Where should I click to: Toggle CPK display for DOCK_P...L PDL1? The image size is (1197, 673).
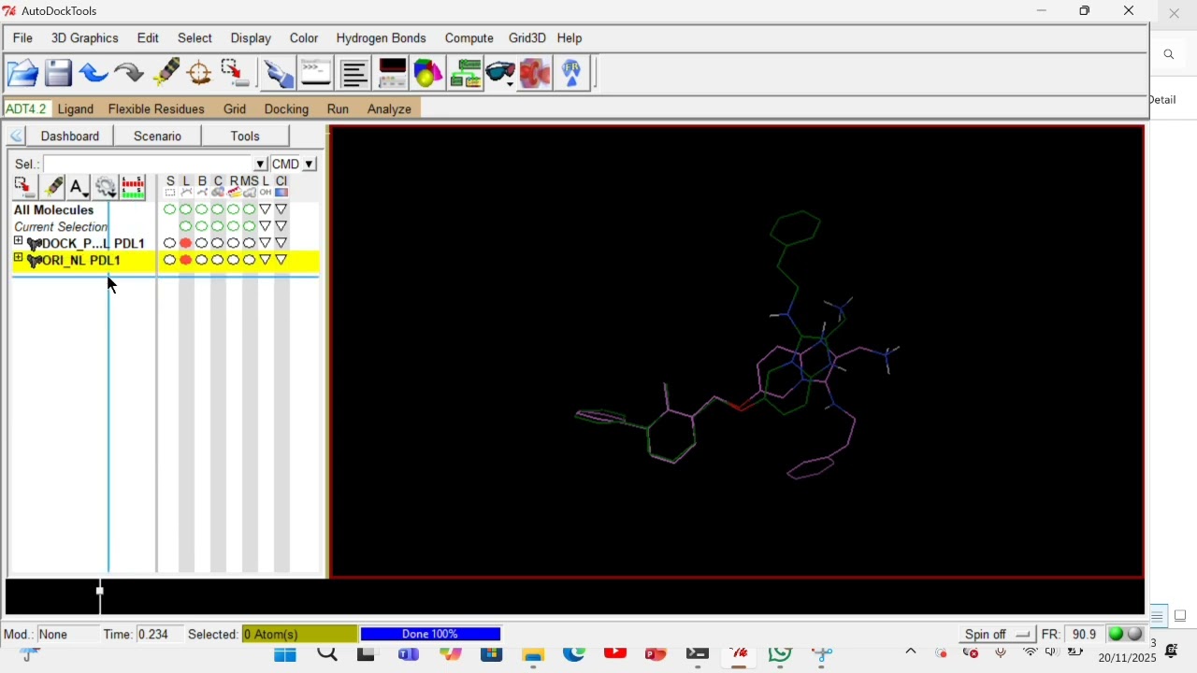click(x=218, y=244)
